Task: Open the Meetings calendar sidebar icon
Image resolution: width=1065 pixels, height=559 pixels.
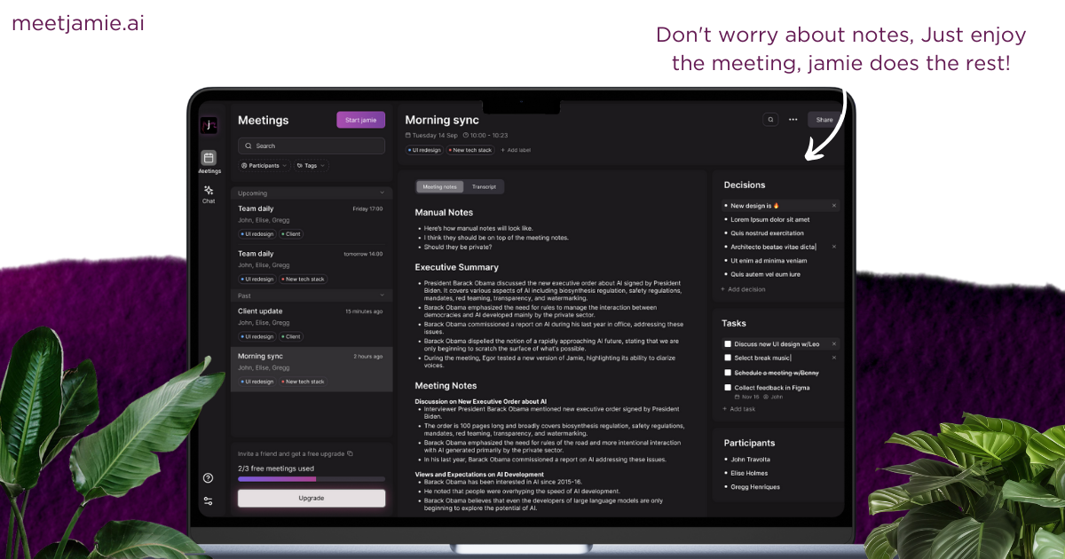Action: point(209,158)
